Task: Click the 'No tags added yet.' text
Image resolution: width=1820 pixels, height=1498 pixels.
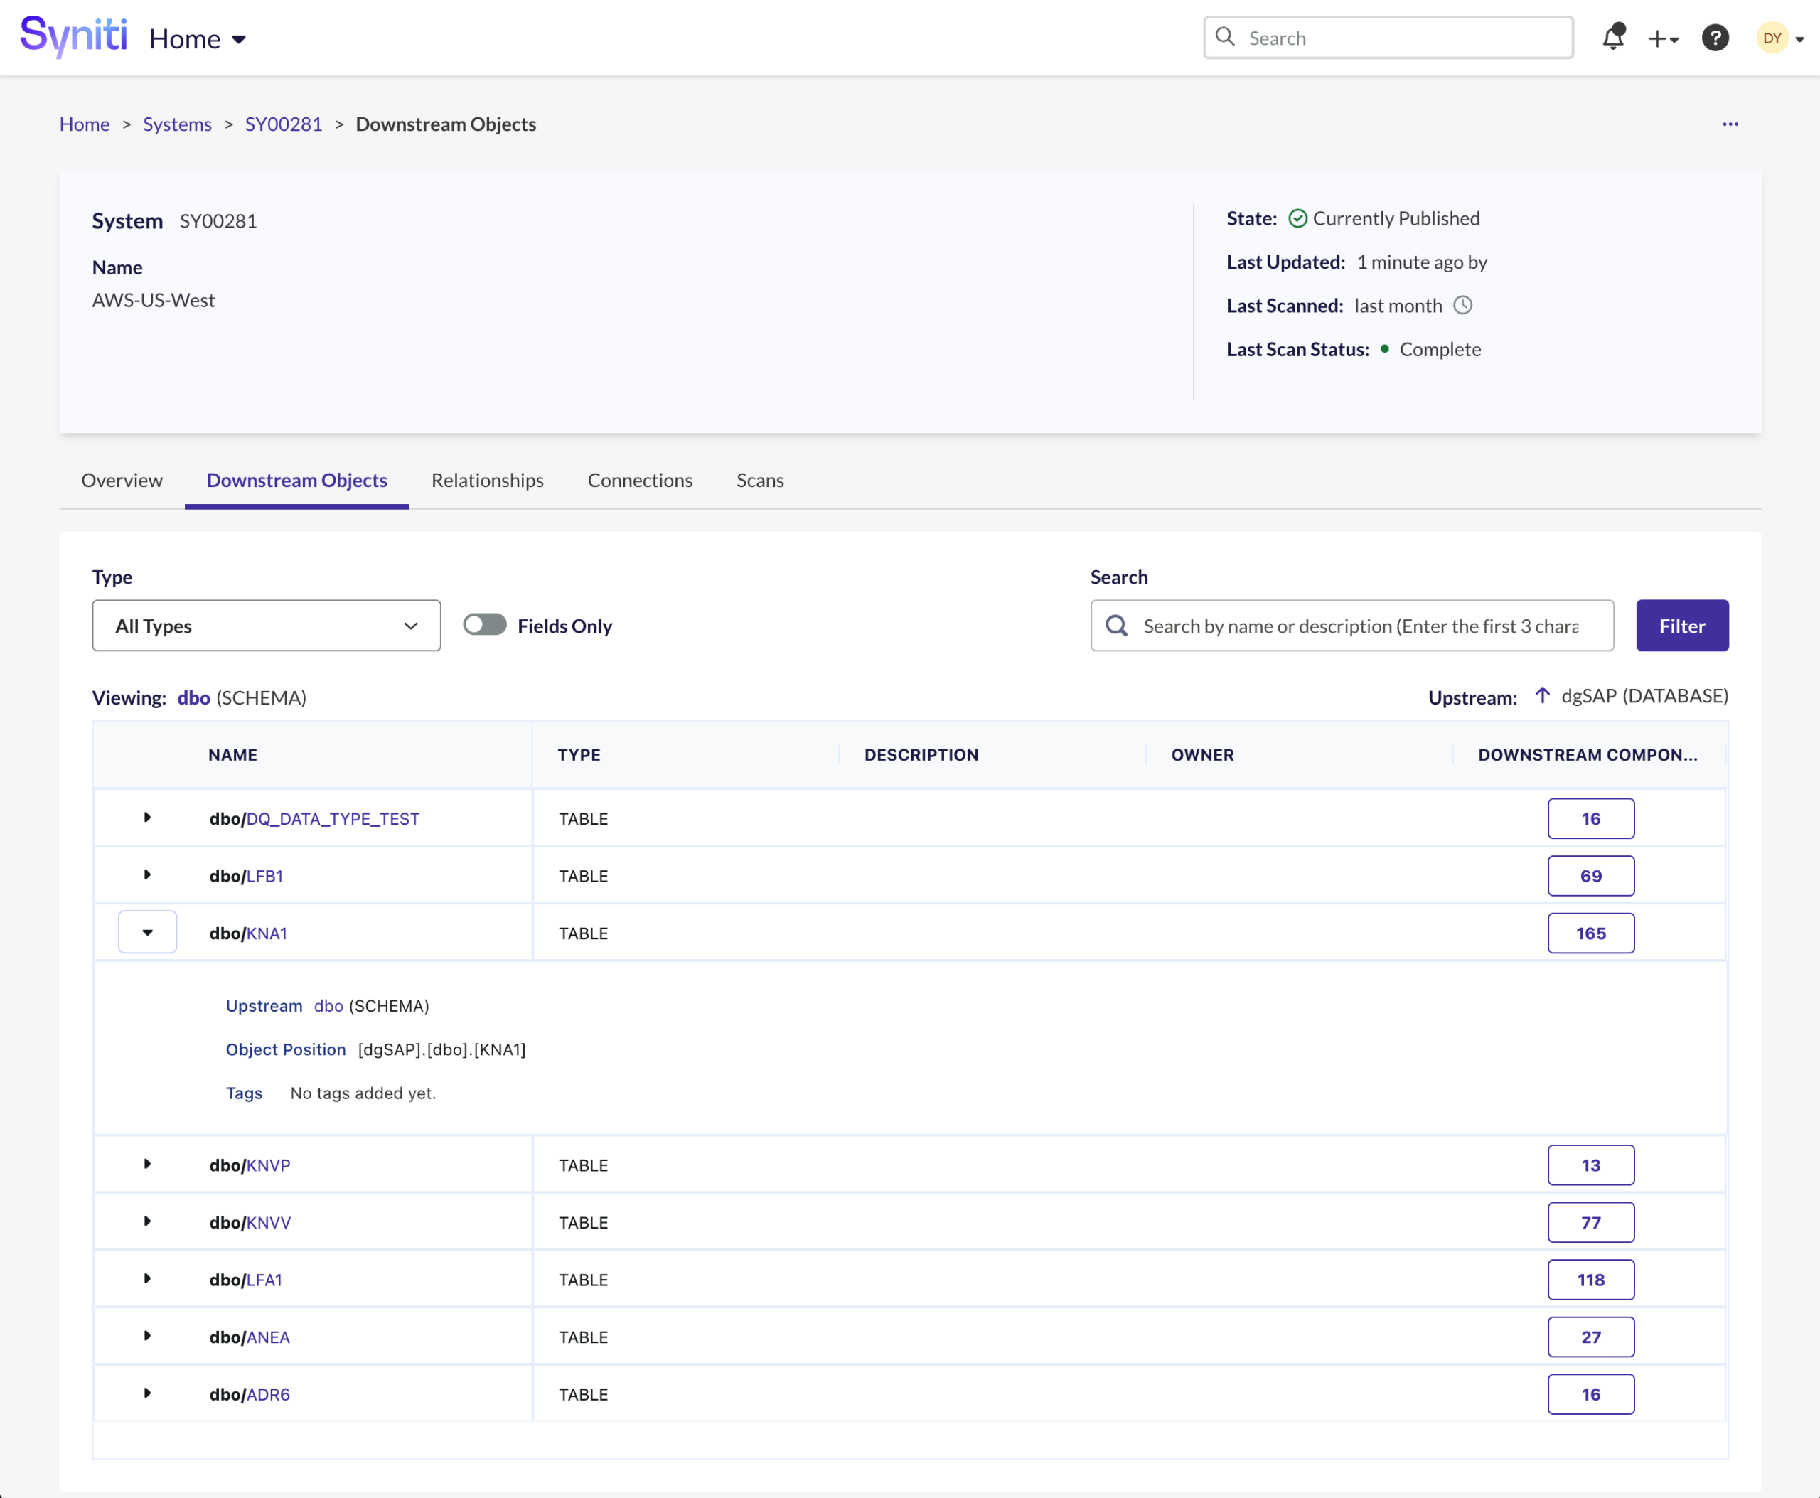Action: (x=363, y=1093)
